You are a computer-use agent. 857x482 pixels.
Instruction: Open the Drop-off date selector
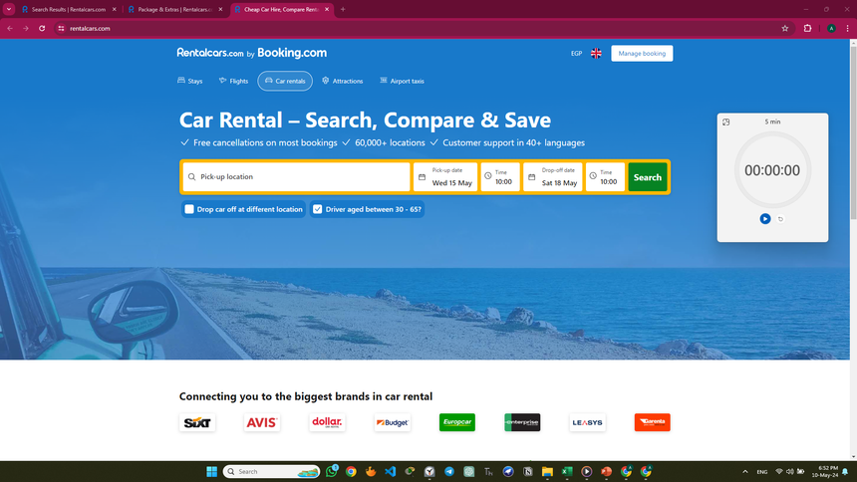click(553, 177)
